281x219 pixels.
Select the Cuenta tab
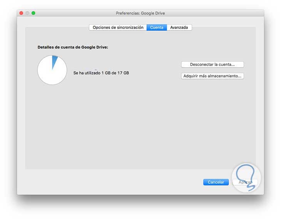[157, 27]
